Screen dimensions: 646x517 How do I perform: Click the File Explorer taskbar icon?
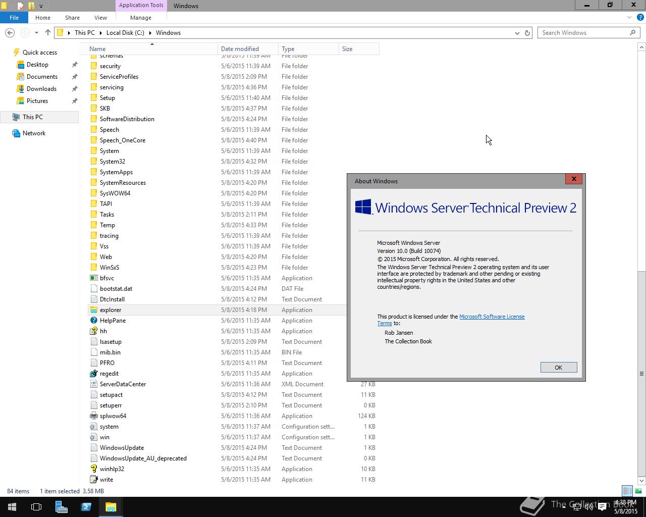pyautogui.click(x=111, y=507)
